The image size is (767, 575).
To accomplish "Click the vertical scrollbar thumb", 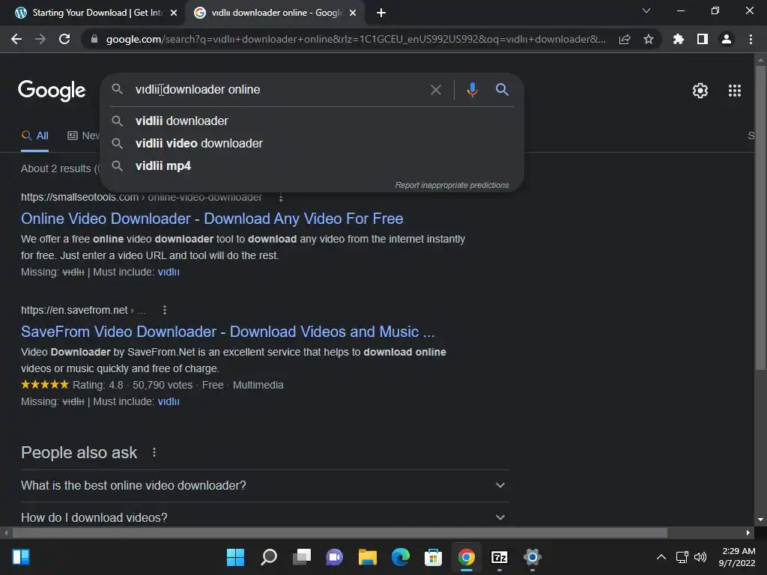I will [x=760, y=218].
